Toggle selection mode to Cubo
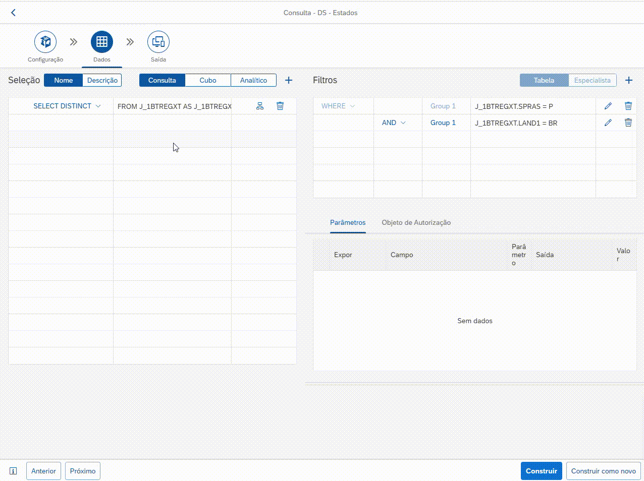This screenshot has height=481, width=644. 207,80
